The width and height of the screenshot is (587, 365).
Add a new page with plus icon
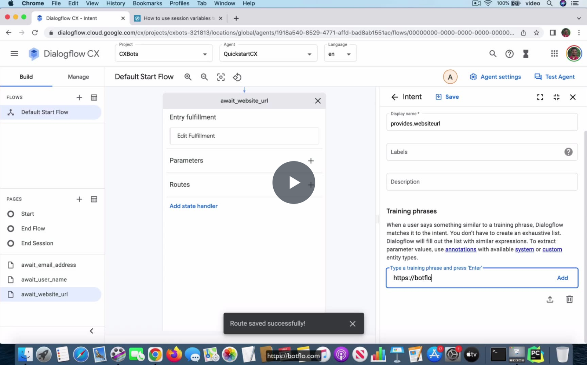[x=79, y=199]
